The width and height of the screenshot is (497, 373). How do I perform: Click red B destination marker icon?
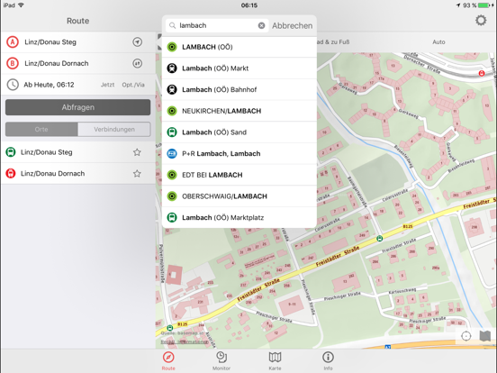13,63
